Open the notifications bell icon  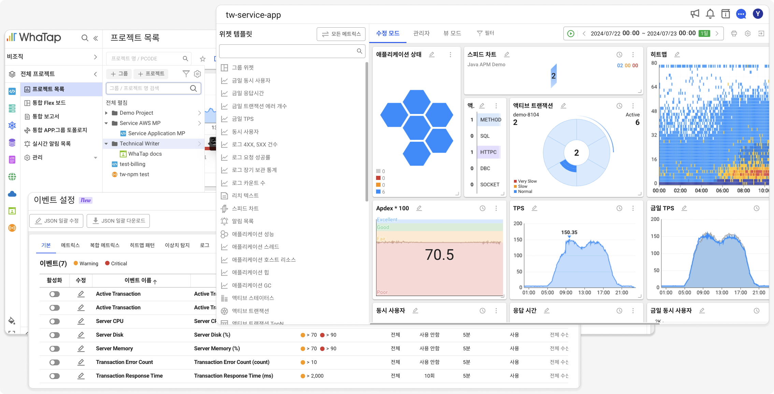click(x=710, y=14)
